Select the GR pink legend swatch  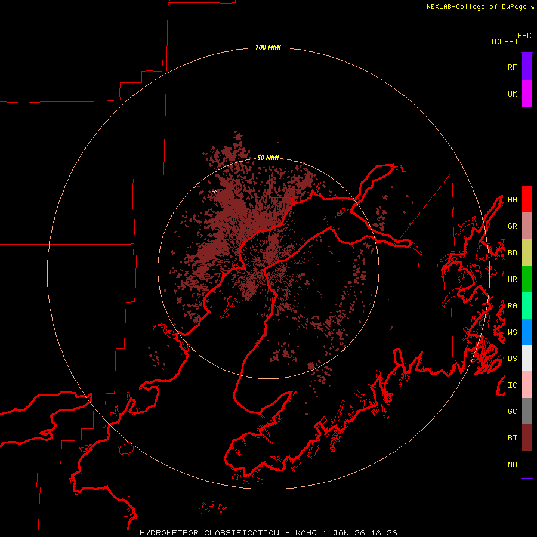(x=527, y=226)
